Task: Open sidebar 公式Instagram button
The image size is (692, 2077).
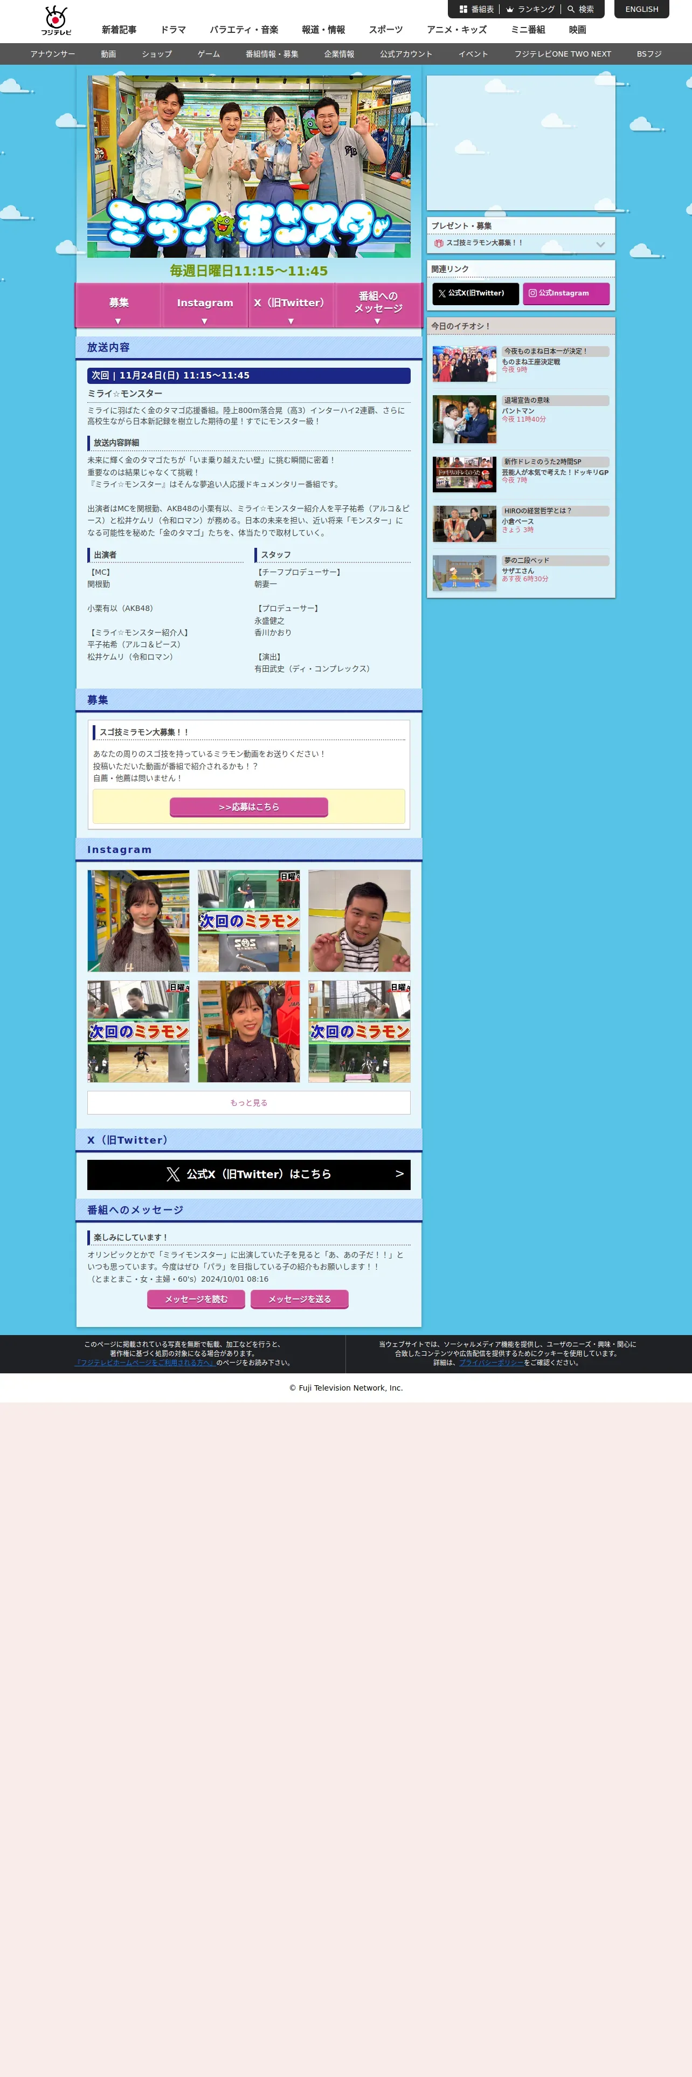Action: [x=566, y=293]
